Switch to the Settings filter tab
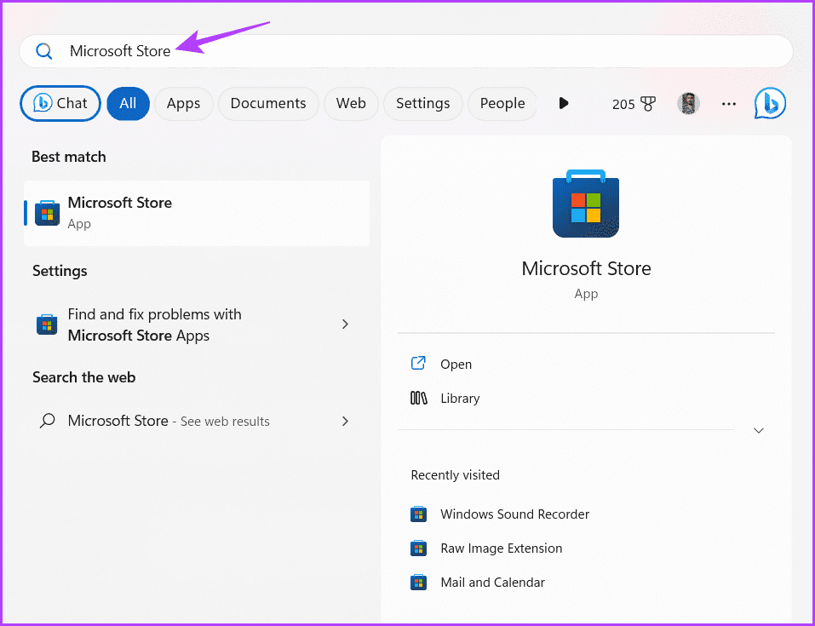 click(x=422, y=103)
